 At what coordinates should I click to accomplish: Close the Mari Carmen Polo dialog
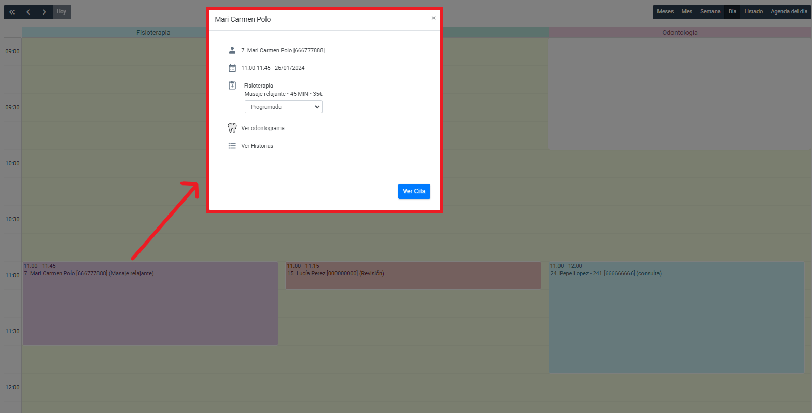pyautogui.click(x=433, y=18)
